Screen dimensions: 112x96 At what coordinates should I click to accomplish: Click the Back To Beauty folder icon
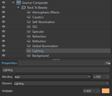coord(24,7)
